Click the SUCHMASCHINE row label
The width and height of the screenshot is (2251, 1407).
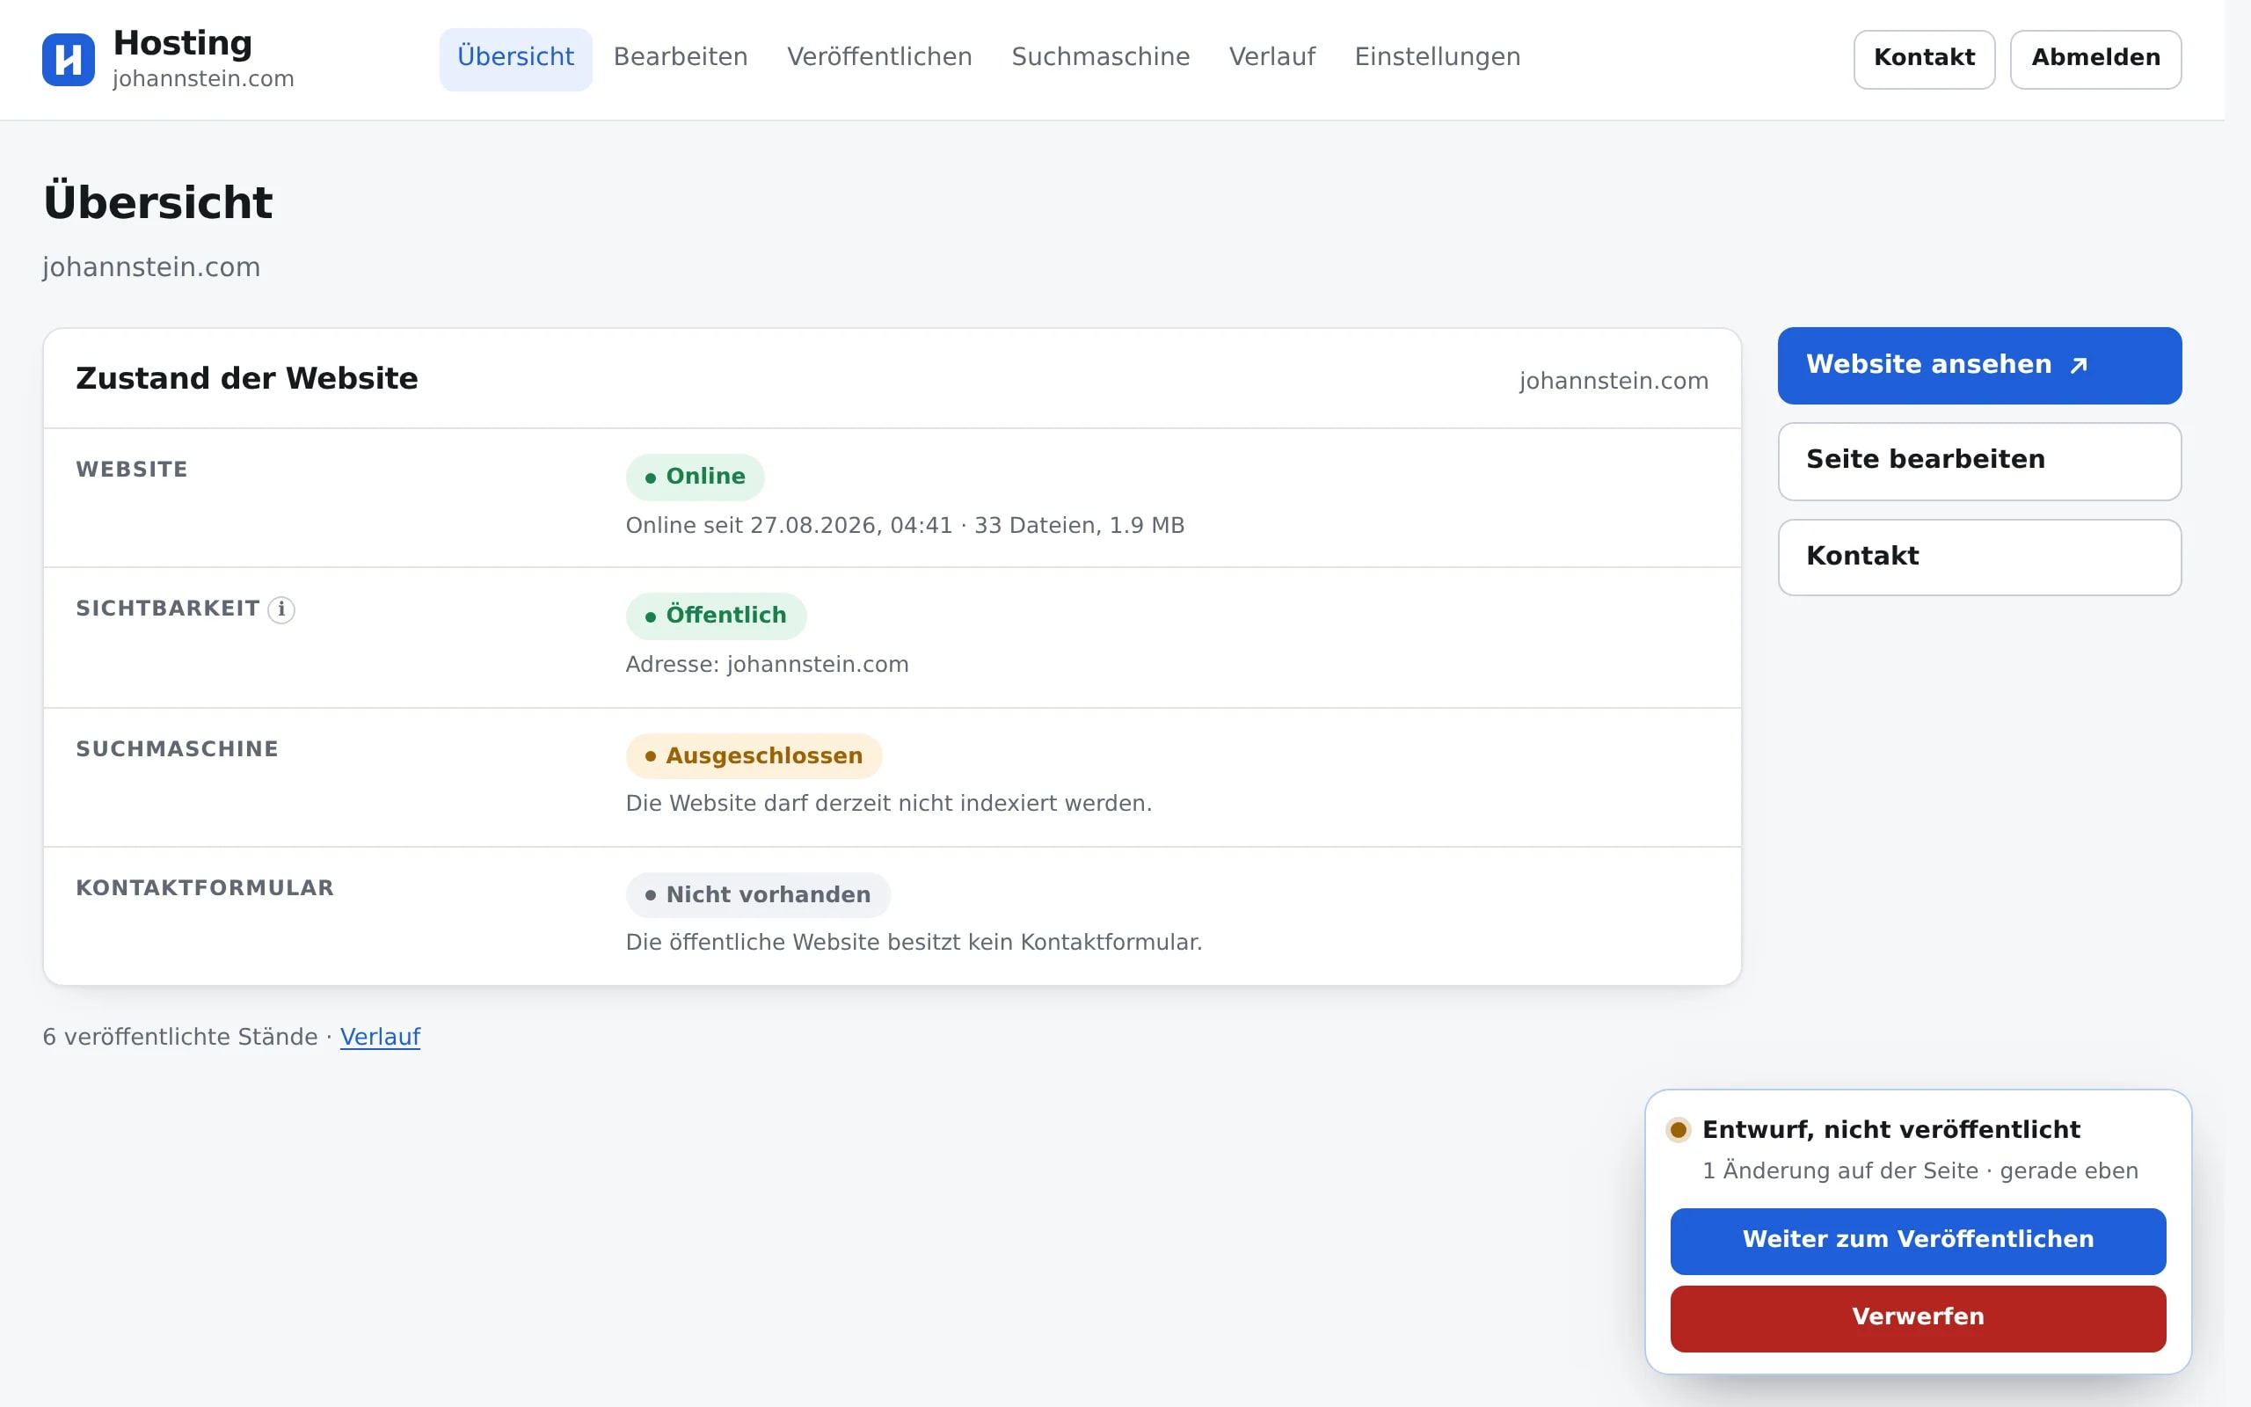177,749
